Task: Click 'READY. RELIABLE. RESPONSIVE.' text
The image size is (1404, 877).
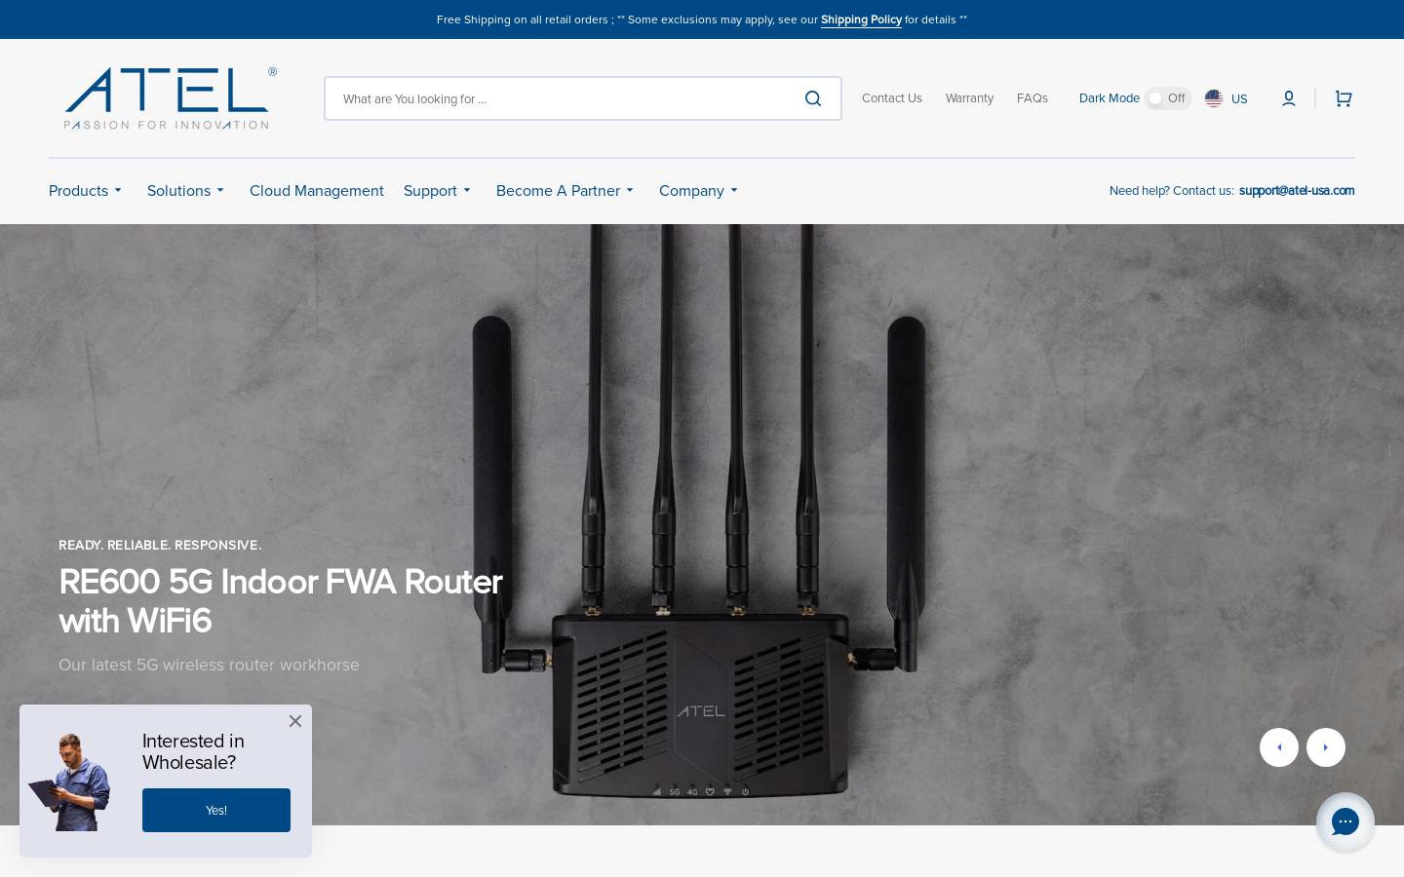Action: [160, 545]
